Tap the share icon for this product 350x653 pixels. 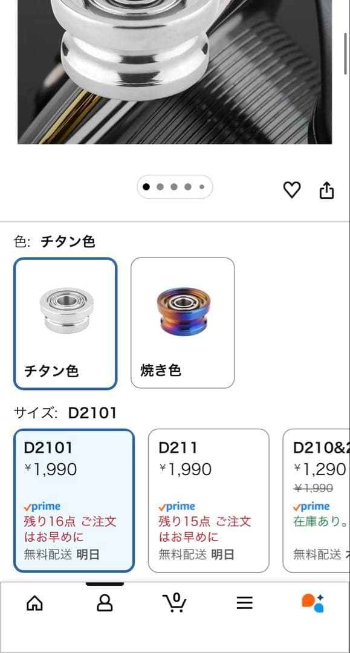[x=327, y=189]
